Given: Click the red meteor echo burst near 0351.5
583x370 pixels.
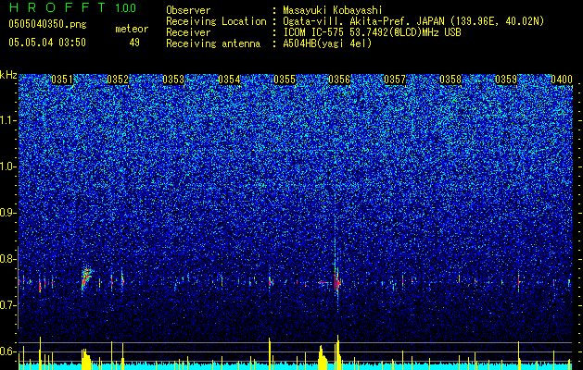Looking at the screenshot, I should click(x=86, y=279).
